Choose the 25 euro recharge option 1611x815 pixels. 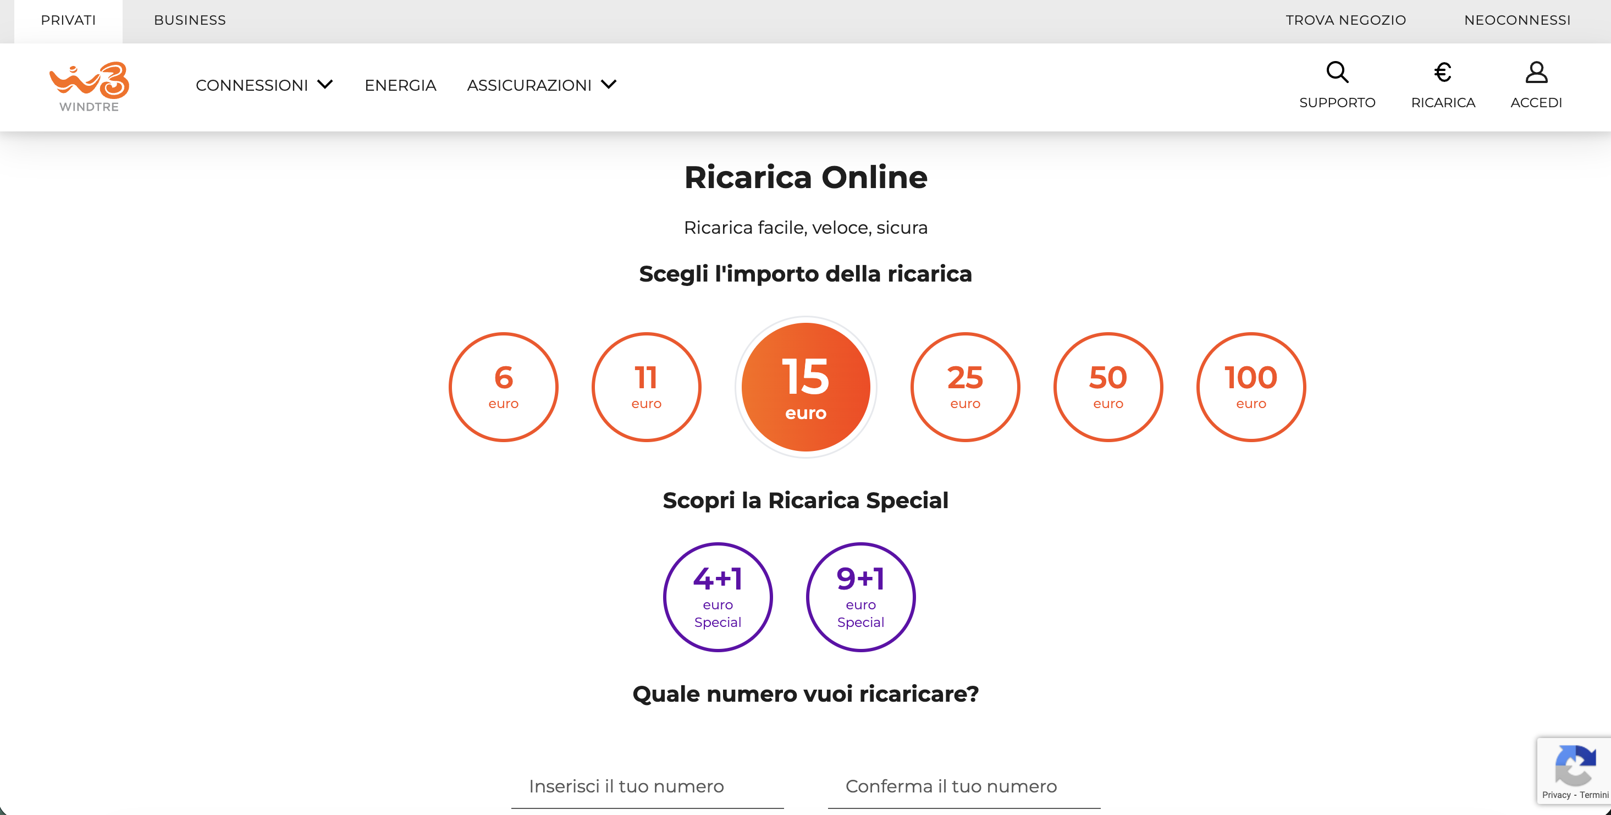[965, 387]
